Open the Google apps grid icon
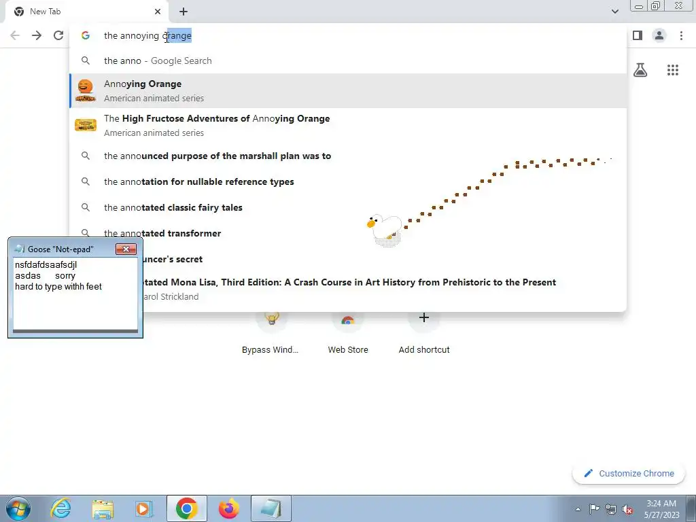696x522 pixels. tap(673, 70)
